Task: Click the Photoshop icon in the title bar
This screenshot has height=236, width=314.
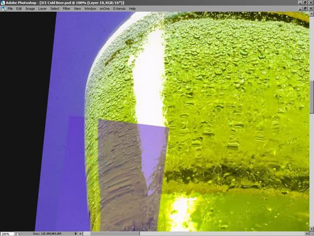Action: point(3,3)
